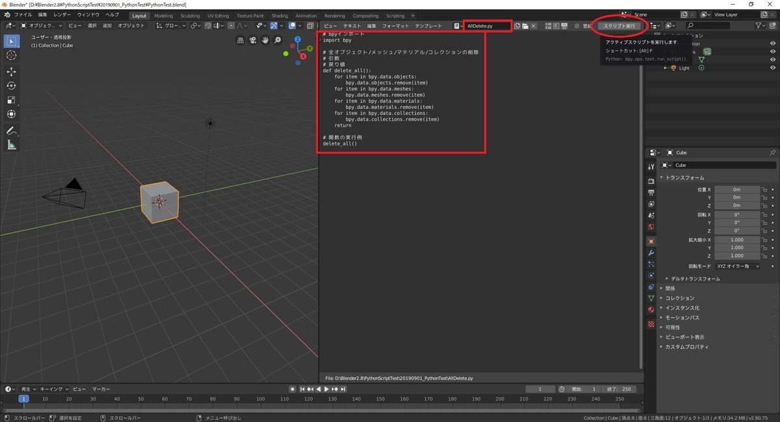Open the View Layer properties tab

coord(651,204)
